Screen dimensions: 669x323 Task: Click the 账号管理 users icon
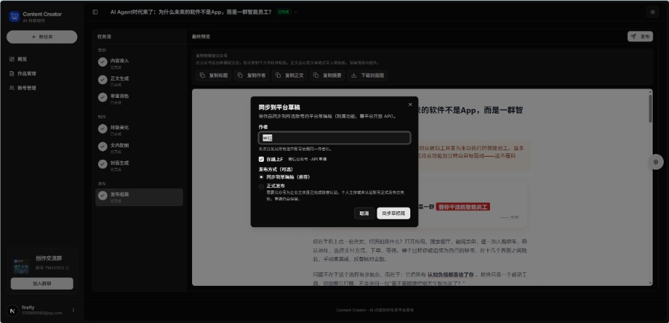12,88
